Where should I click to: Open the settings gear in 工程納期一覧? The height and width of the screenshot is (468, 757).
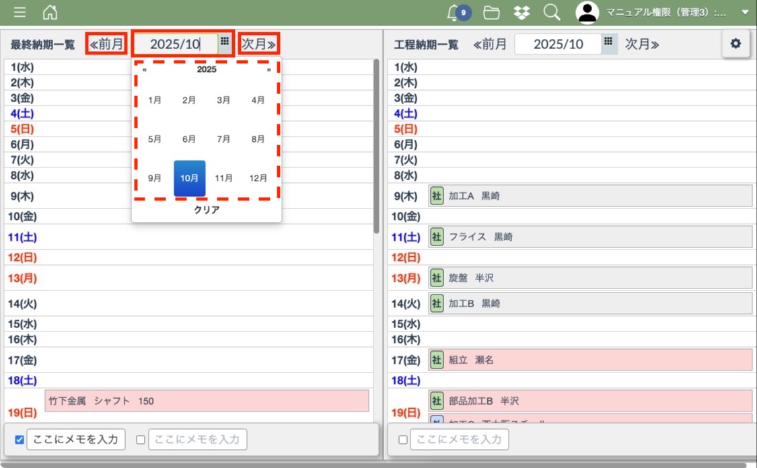pyautogui.click(x=735, y=44)
